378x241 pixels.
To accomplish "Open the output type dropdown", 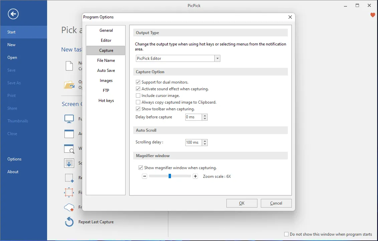I will [x=217, y=58].
